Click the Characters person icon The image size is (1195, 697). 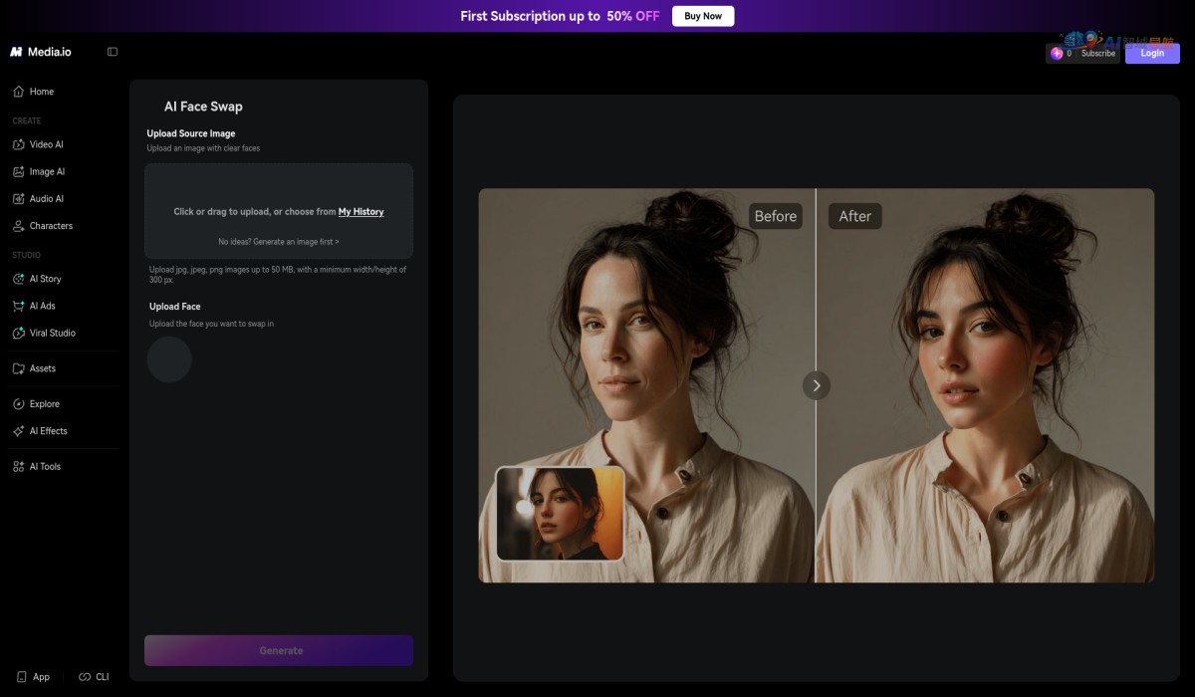pos(19,226)
